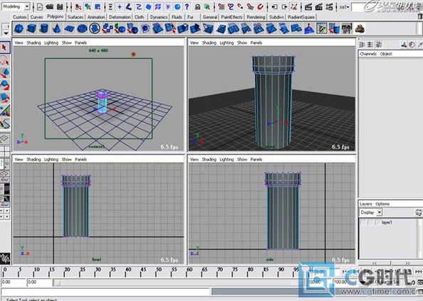Viewport: 423px width, 301px height.
Task: Click the MEL command line input
Action: [105, 292]
